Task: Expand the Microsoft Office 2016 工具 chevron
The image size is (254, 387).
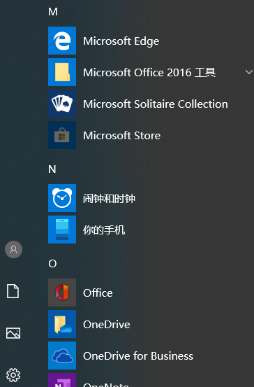Action: coord(249,72)
